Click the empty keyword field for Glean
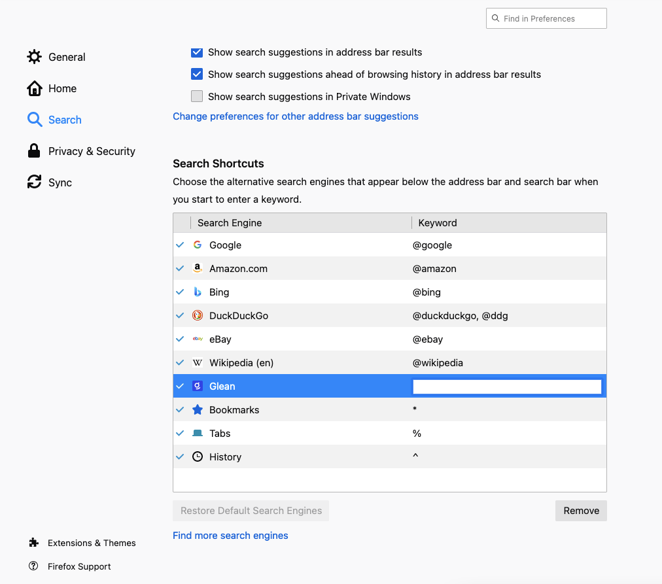This screenshot has width=662, height=584. pos(506,386)
